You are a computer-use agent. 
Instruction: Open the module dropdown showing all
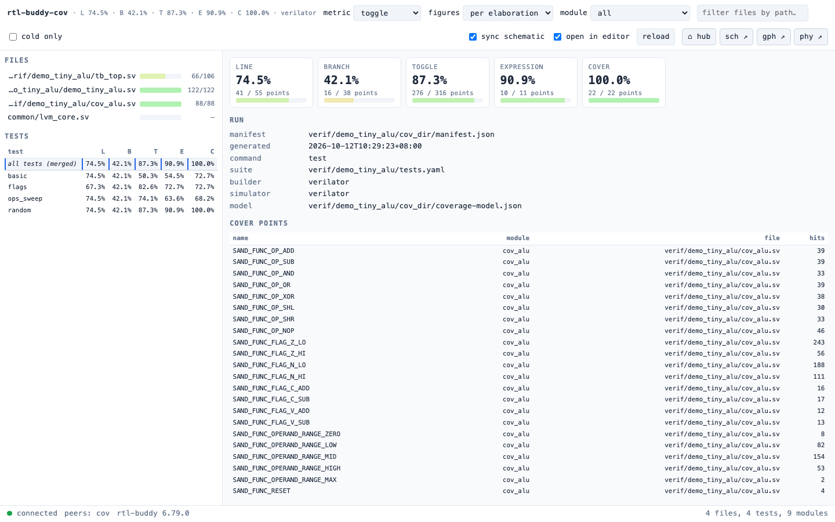(x=640, y=13)
